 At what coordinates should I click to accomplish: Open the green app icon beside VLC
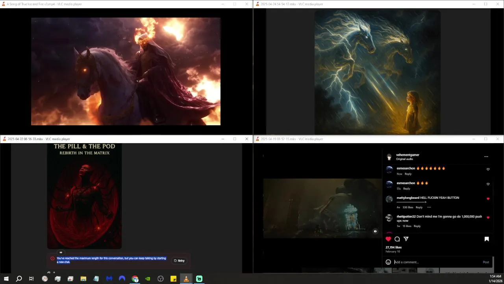pyautogui.click(x=199, y=279)
